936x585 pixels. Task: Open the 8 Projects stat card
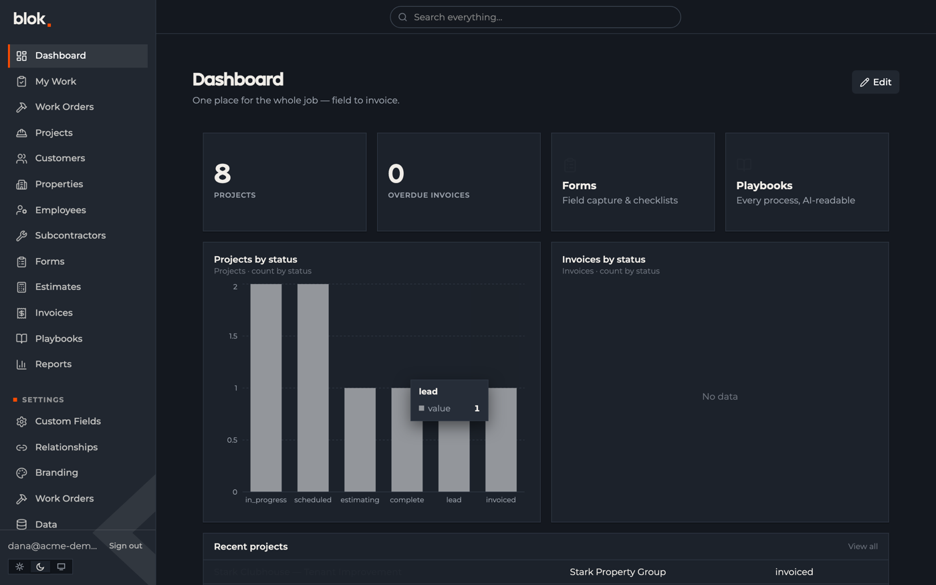click(x=285, y=182)
